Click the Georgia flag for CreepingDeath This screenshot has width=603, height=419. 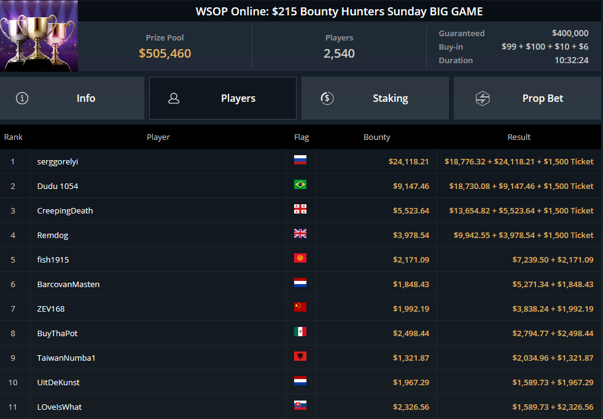(x=300, y=209)
